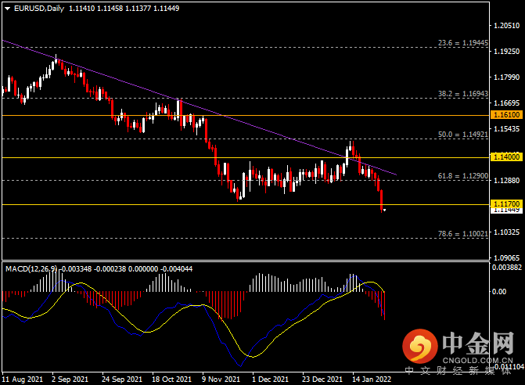Image resolution: width=525 pixels, height=385 pixels.
Task: Click the 1.16695 price axis value
Action: 507,103
